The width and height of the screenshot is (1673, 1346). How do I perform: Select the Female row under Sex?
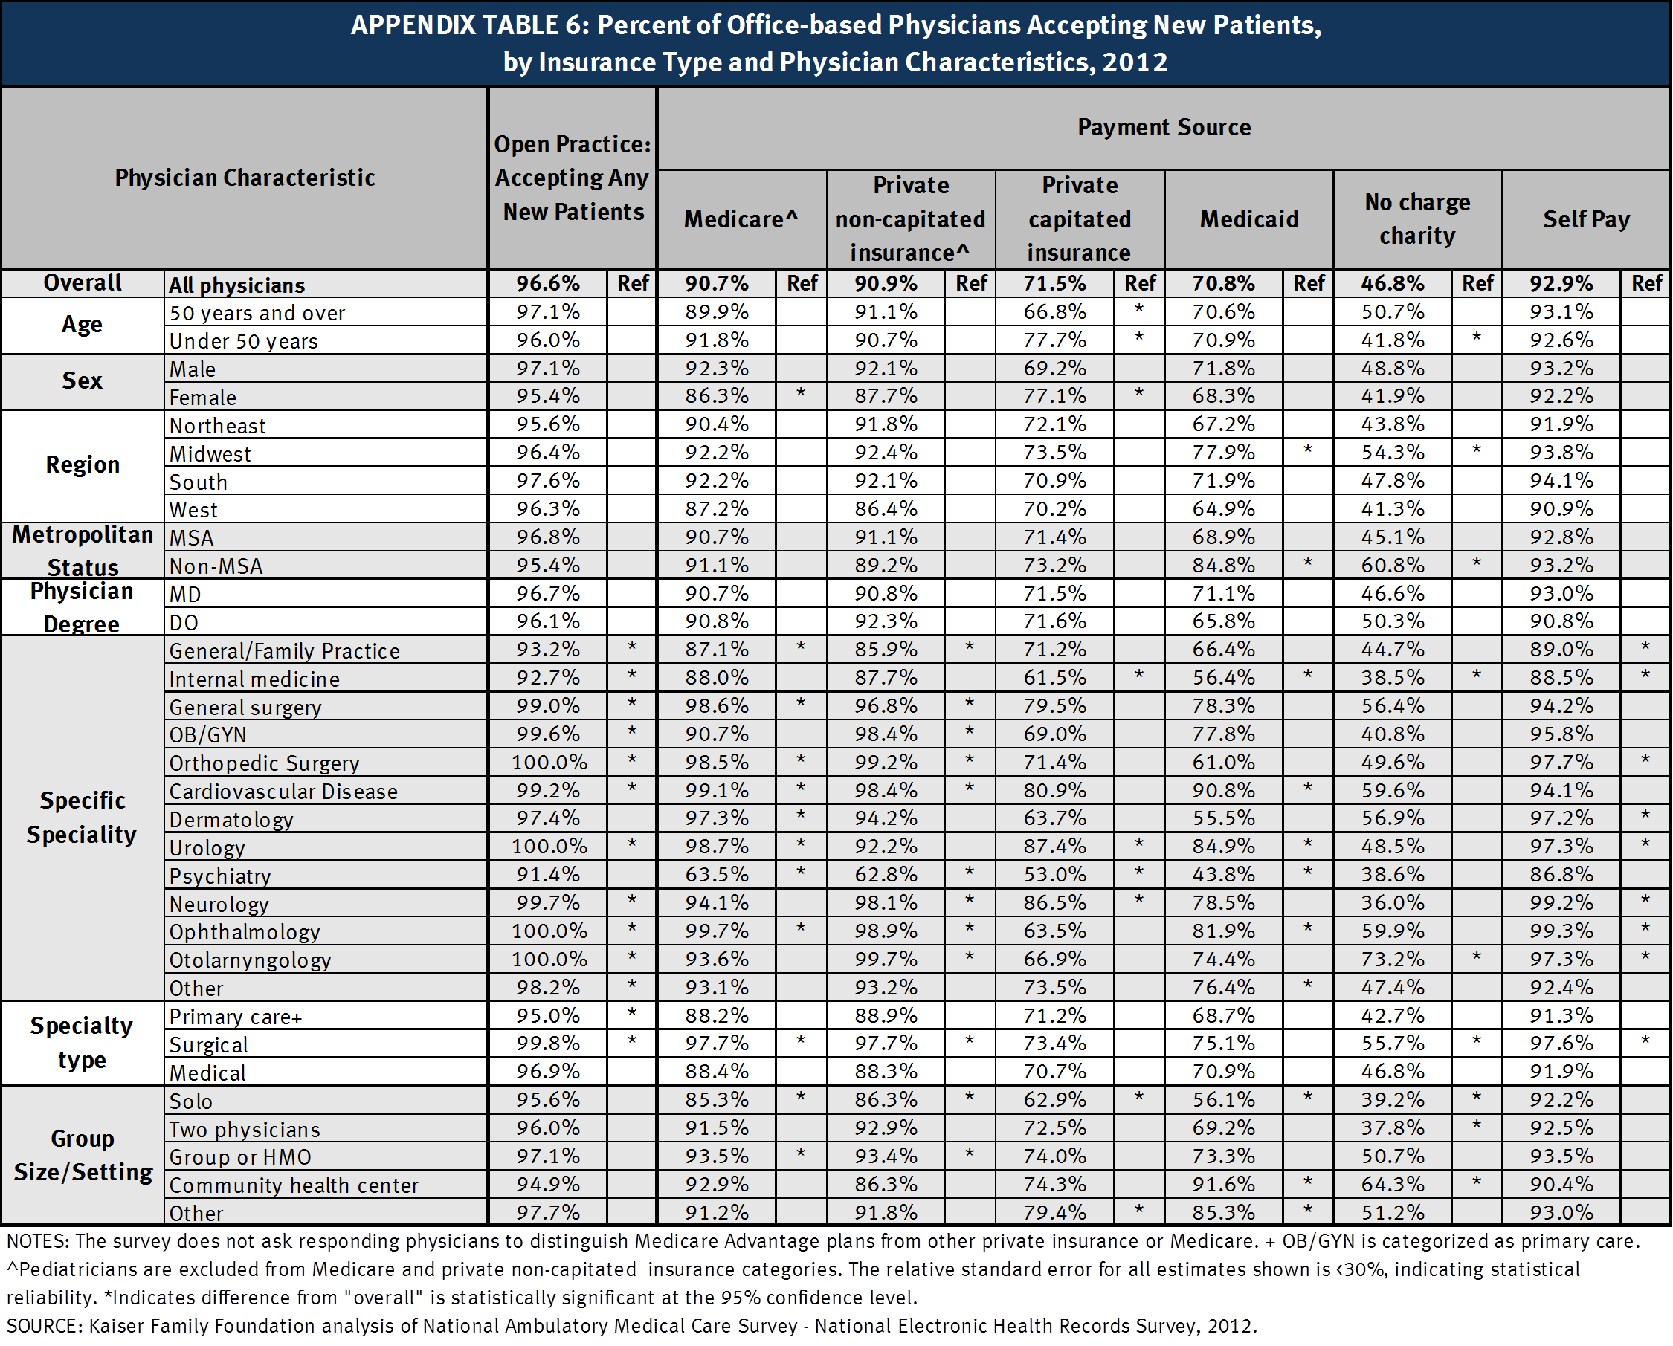203,396
